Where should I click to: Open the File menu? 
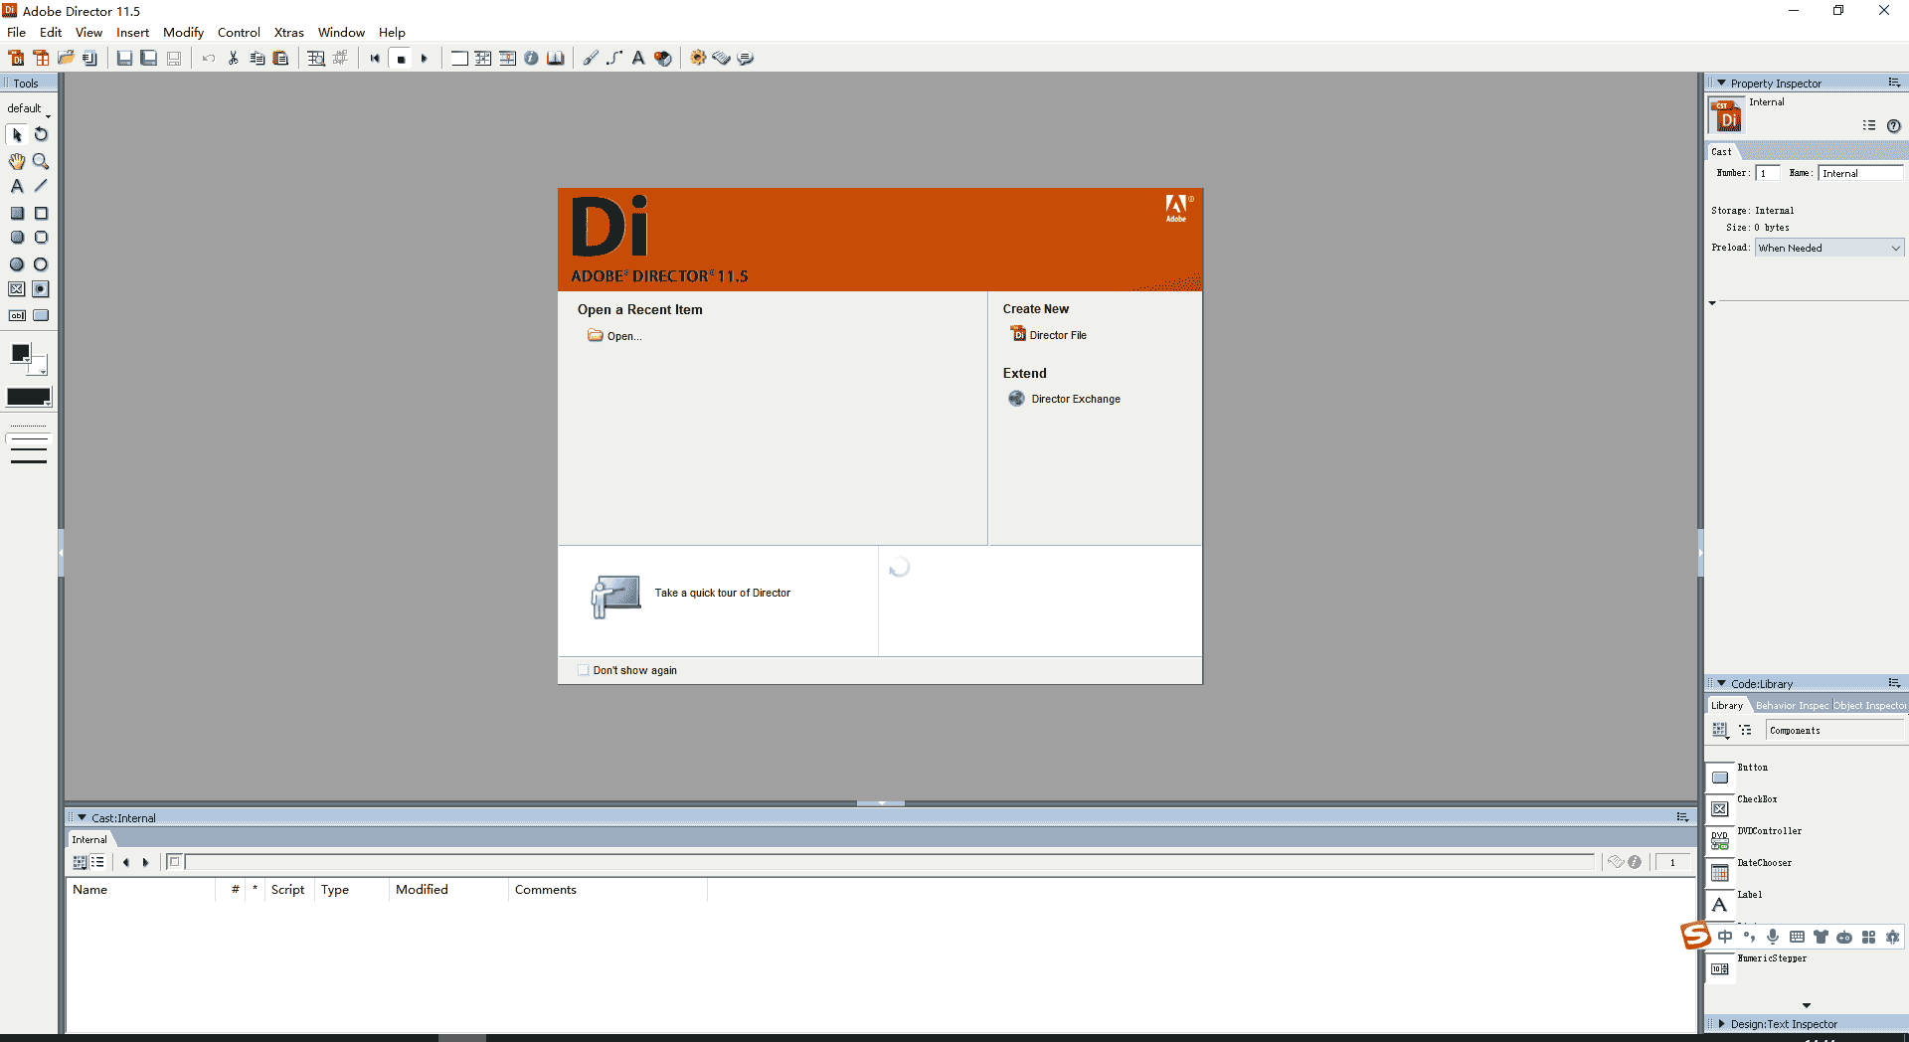click(17, 32)
